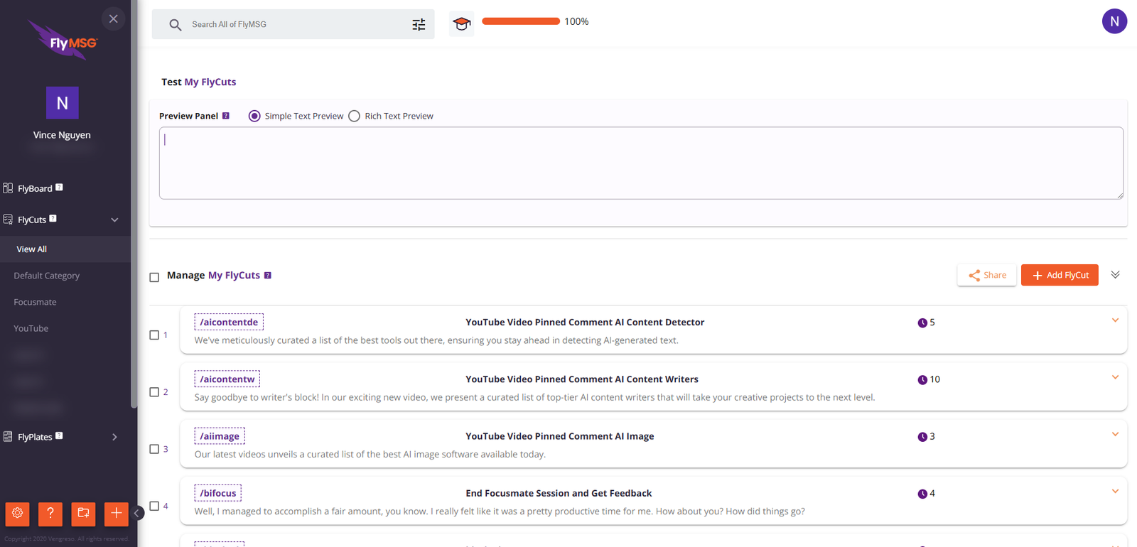This screenshot has width=1137, height=547.
Task: Open search filter options icon
Action: (419, 25)
